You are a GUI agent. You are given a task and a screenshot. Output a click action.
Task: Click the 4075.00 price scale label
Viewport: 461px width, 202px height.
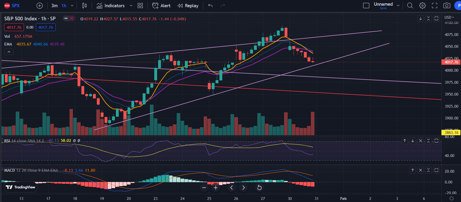pyautogui.click(x=451, y=34)
